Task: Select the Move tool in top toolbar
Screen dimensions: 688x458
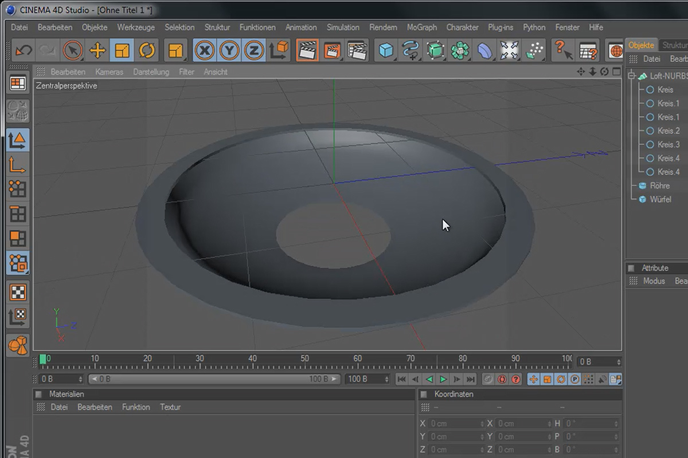Action: pos(97,51)
